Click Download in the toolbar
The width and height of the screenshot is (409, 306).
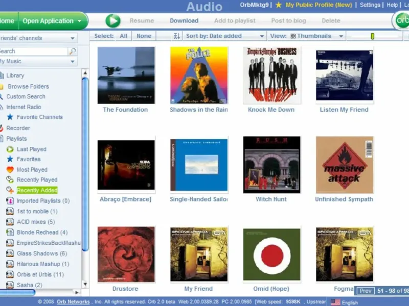click(184, 20)
